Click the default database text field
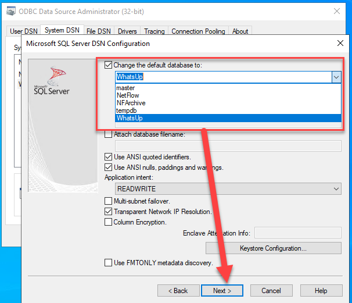Screen dimensions: 352x303 point(224,77)
